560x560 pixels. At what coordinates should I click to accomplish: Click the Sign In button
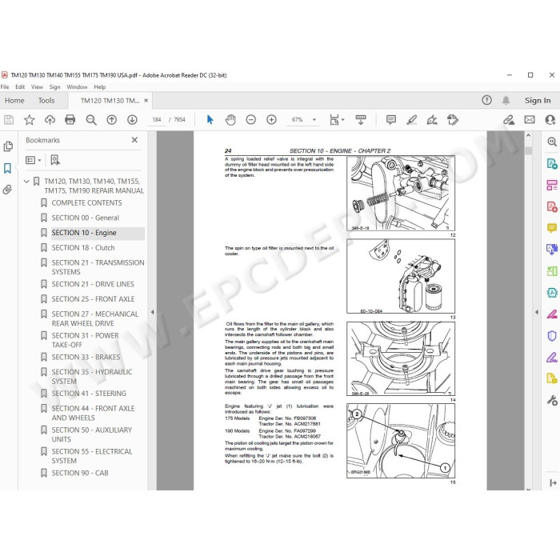[x=538, y=101]
